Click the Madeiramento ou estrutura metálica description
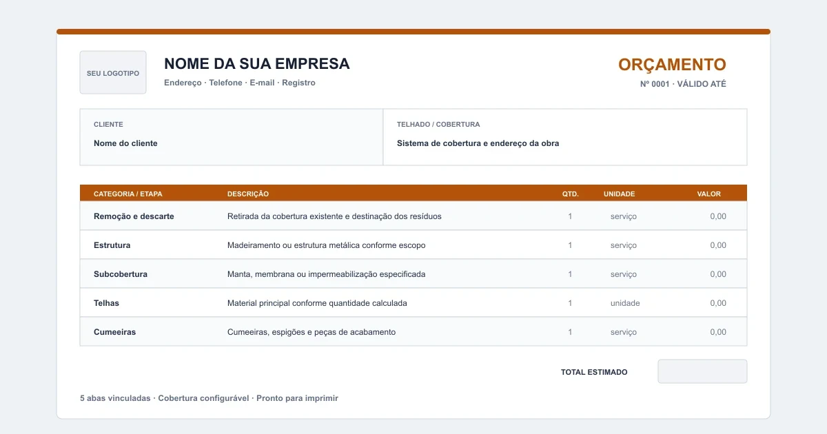 click(x=327, y=245)
